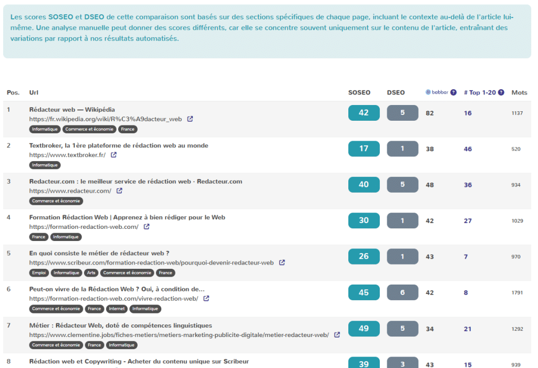Click Informatique tag under Textbroker result
This screenshot has width=538, height=368.
point(45,165)
